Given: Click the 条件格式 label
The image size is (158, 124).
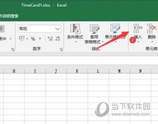Looking at the screenshot, I should 75,37.
